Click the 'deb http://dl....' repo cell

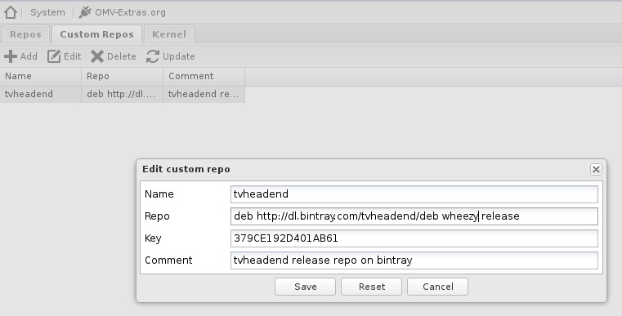[122, 94]
